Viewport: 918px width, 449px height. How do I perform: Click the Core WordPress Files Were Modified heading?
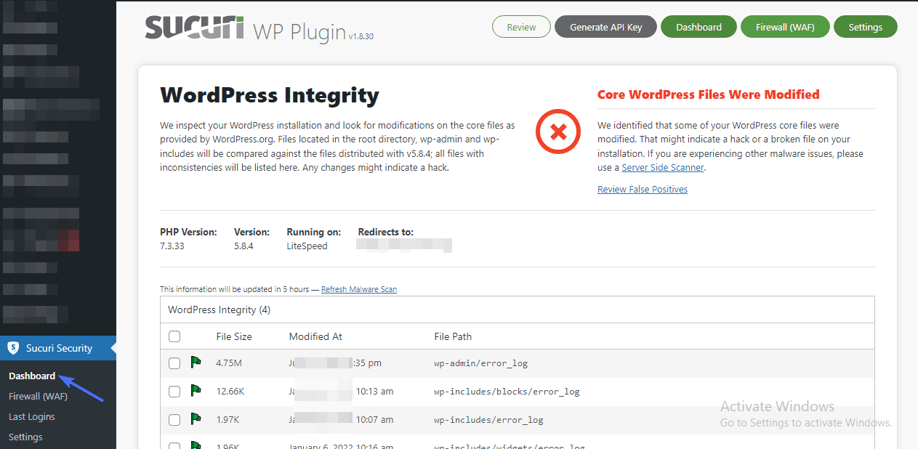coord(708,94)
